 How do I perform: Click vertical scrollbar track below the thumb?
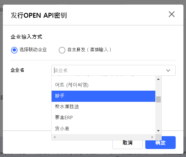click(x=158, y=115)
